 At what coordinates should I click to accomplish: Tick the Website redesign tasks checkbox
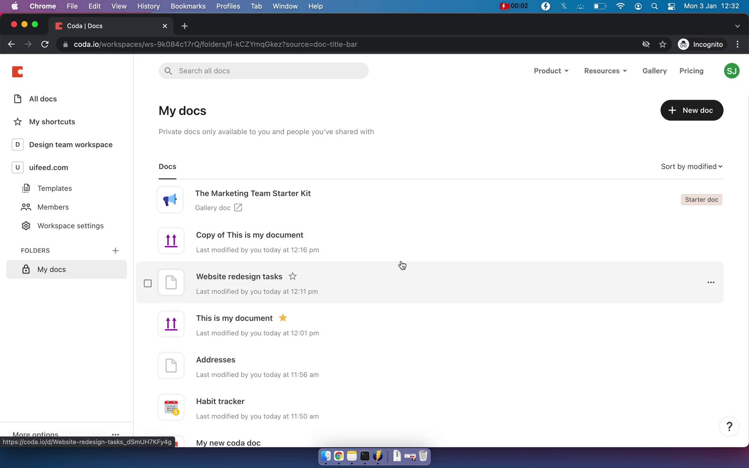coord(147,284)
